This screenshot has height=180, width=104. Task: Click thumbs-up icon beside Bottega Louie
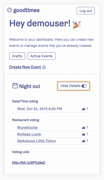click(84, 134)
